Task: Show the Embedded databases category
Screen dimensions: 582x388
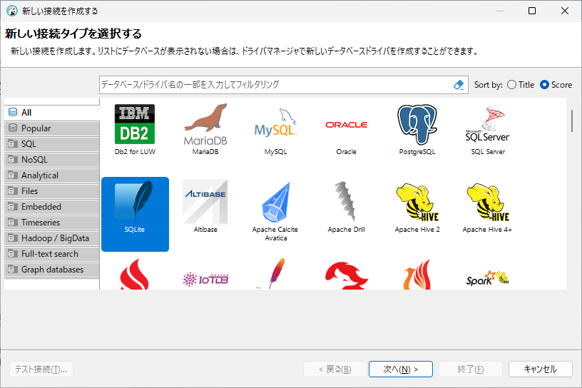Action: (x=52, y=206)
